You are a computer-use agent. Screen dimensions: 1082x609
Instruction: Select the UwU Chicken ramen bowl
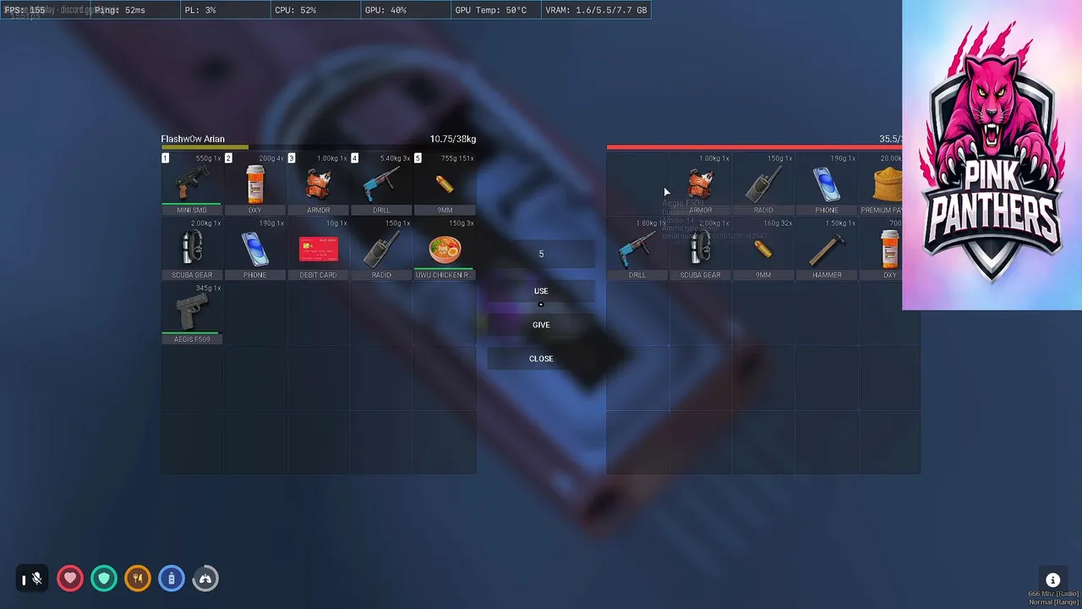[x=445, y=249]
